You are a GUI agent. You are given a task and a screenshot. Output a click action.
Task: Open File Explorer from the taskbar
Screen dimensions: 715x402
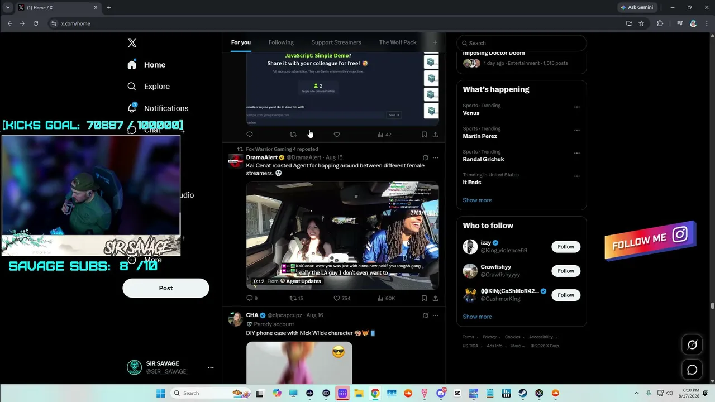pyautogui.click(x=359, y=393)
